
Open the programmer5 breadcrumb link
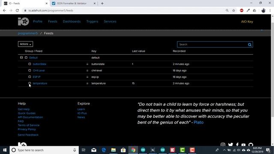(x=28, y=33)
